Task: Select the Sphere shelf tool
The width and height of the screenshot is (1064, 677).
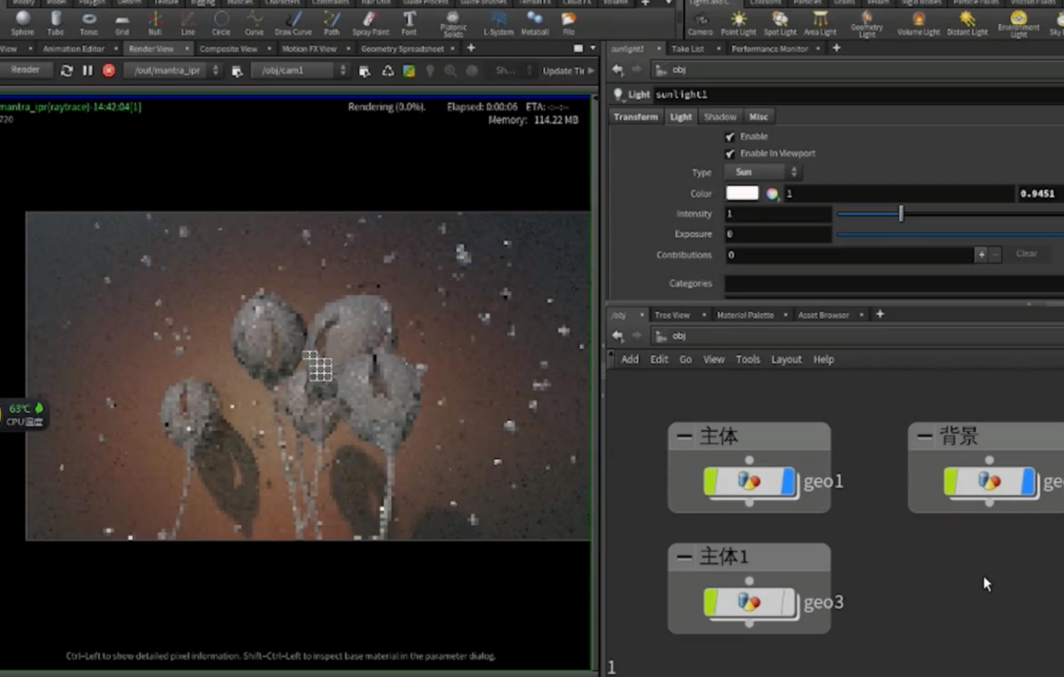Action: (x=22, y=23)
